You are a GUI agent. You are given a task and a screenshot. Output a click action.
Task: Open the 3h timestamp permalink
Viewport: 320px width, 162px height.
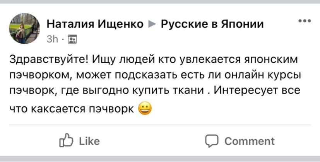(52, 39)
